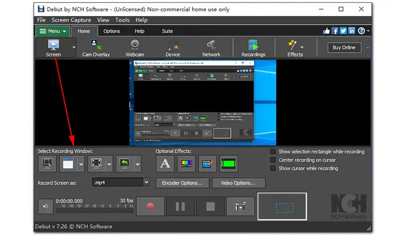This screenshot has height=235, width=405.
Task: Open Encoder Options
Action: tap(182, 183)
